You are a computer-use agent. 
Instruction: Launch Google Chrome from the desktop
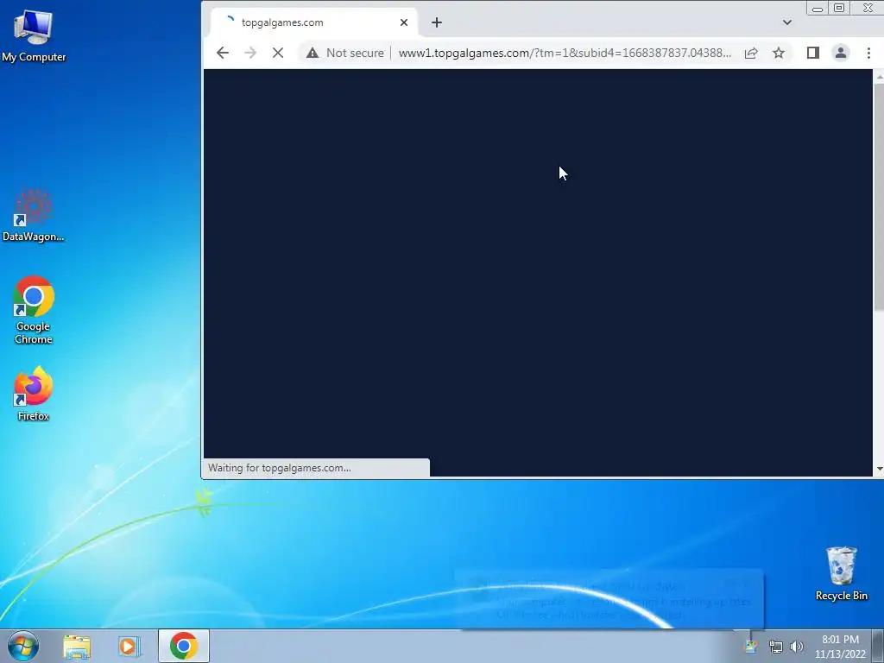(x=34, y=310)
